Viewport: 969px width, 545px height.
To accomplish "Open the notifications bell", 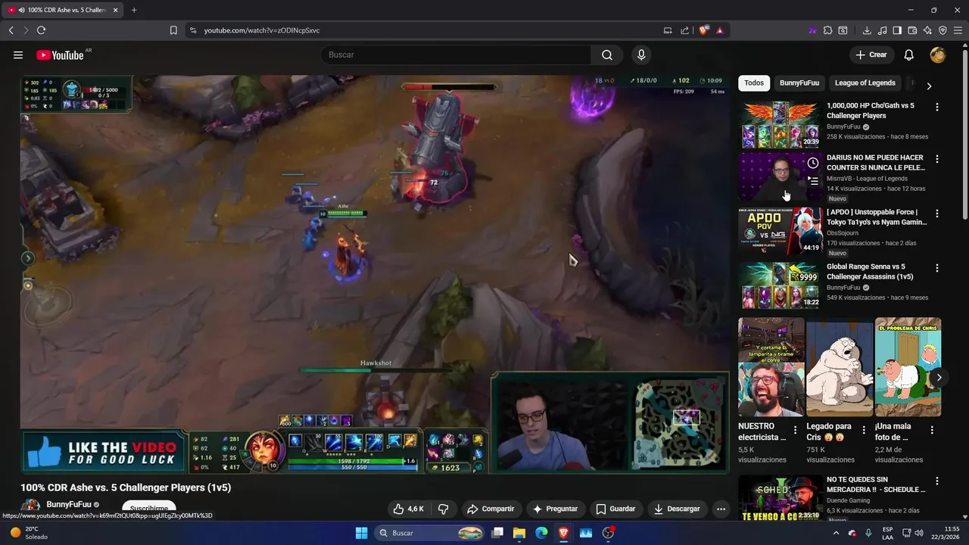I will 909,54.
